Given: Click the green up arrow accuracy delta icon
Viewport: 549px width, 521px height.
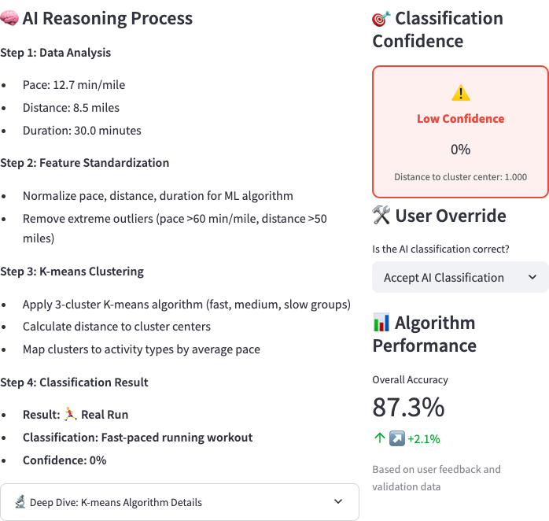Looking at the screenshot, I should click(378, 438).
